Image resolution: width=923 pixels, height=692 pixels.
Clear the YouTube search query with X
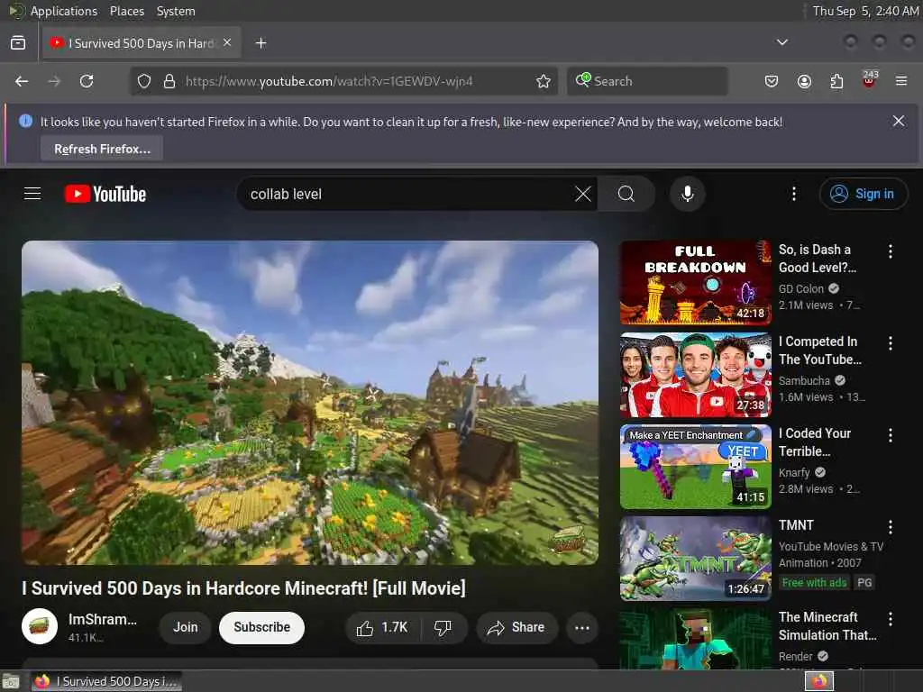(583, 194)
